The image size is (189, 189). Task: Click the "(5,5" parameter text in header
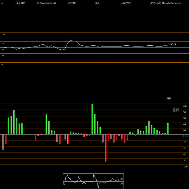pyautogui.click(x=97, y=3)
